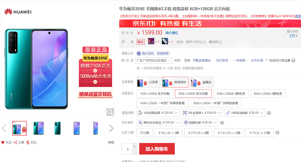This screenshot has height=162, width=301.
Task: Click the heart 关注 icon
Action: [3, 142]
